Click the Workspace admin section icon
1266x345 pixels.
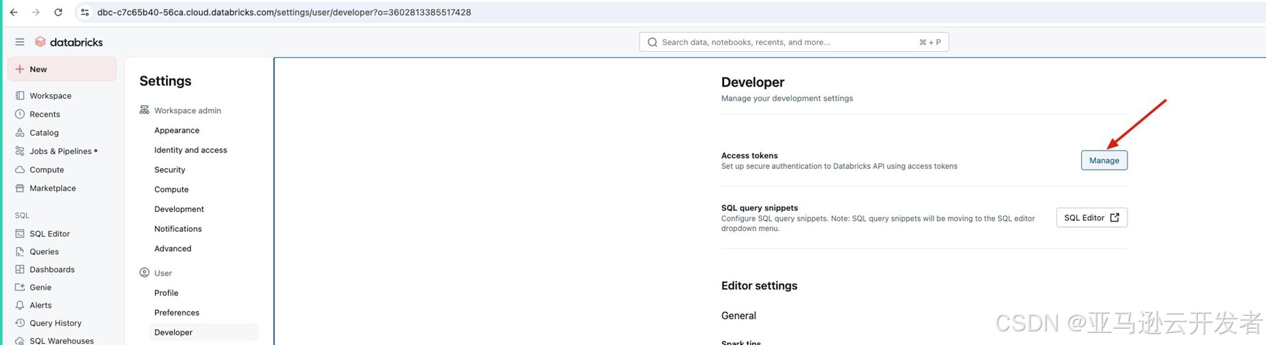144,110
